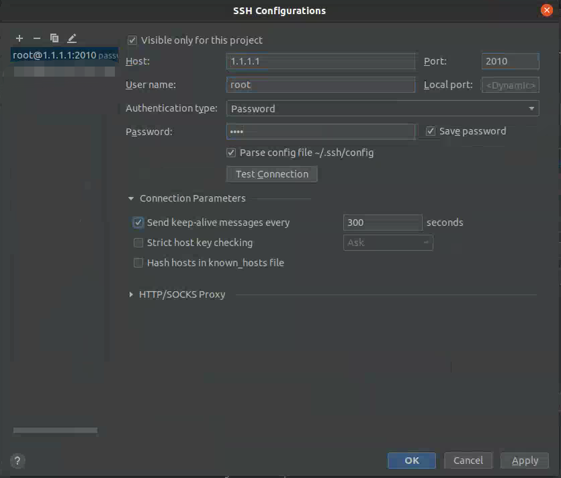Enable Strict host key checking
The image size is (561, 478).
pos(138,243)
